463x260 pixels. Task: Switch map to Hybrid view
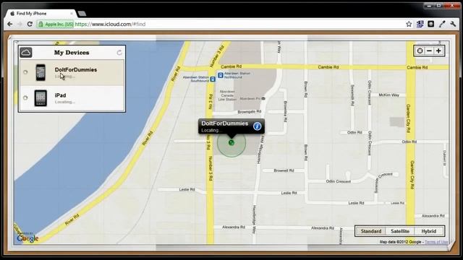click(x=428, y=231)
